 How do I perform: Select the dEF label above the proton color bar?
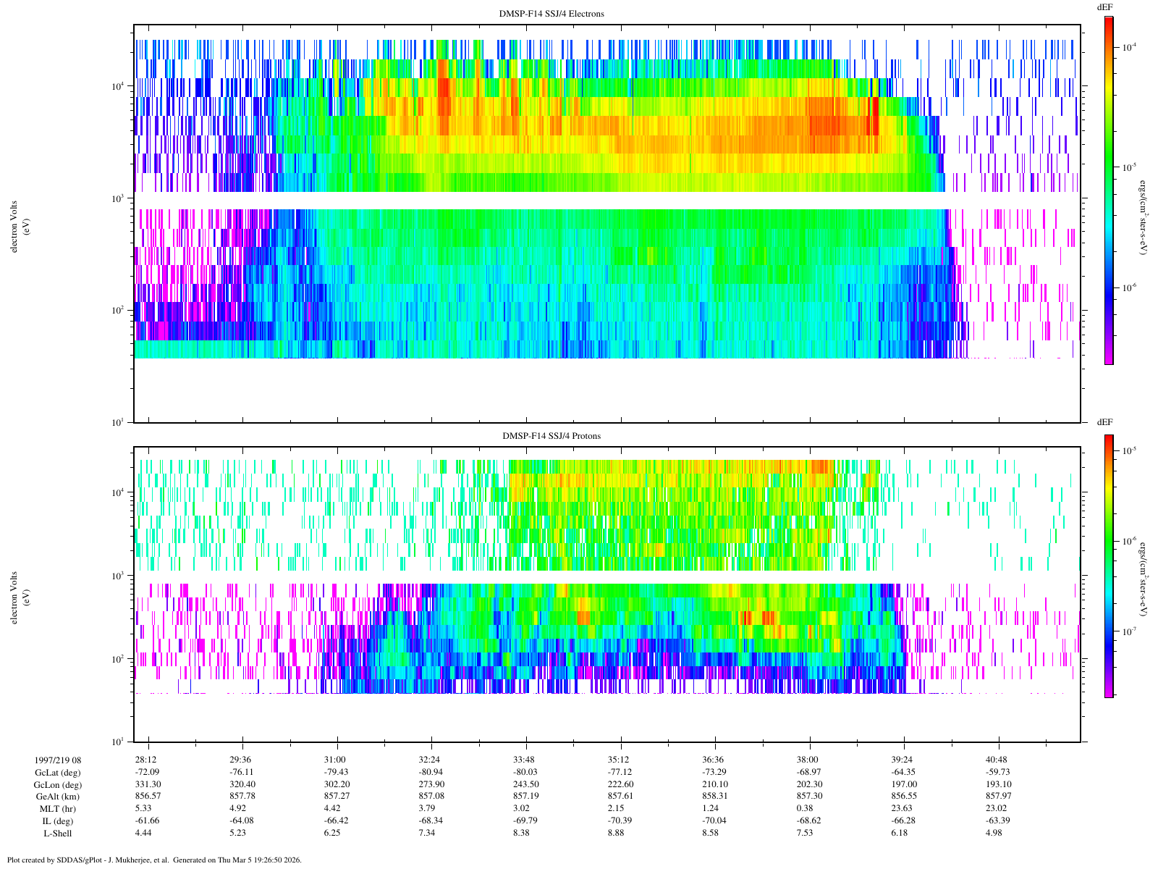click(1104, 422)
